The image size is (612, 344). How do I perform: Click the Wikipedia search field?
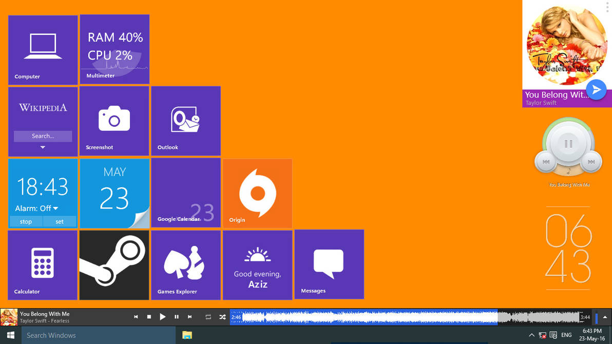tap(43, 136)
